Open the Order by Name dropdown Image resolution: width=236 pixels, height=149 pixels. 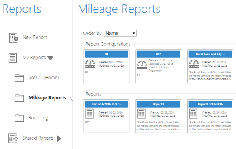click(120, 34)
